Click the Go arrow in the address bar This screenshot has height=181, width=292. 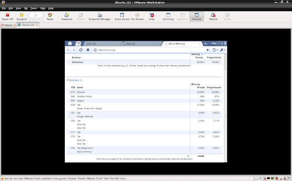pyautogui.click(x=208, y=50)
